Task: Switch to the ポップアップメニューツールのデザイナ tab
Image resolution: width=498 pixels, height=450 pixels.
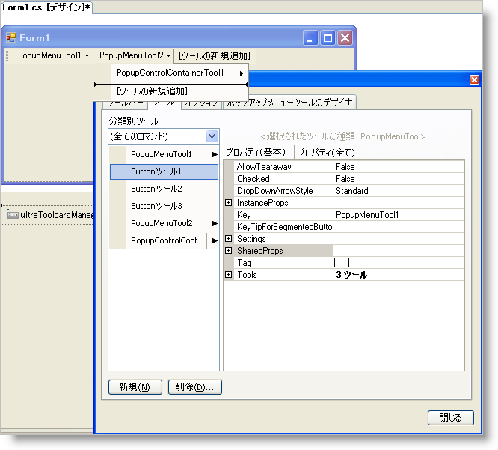Action: point(289,103)
